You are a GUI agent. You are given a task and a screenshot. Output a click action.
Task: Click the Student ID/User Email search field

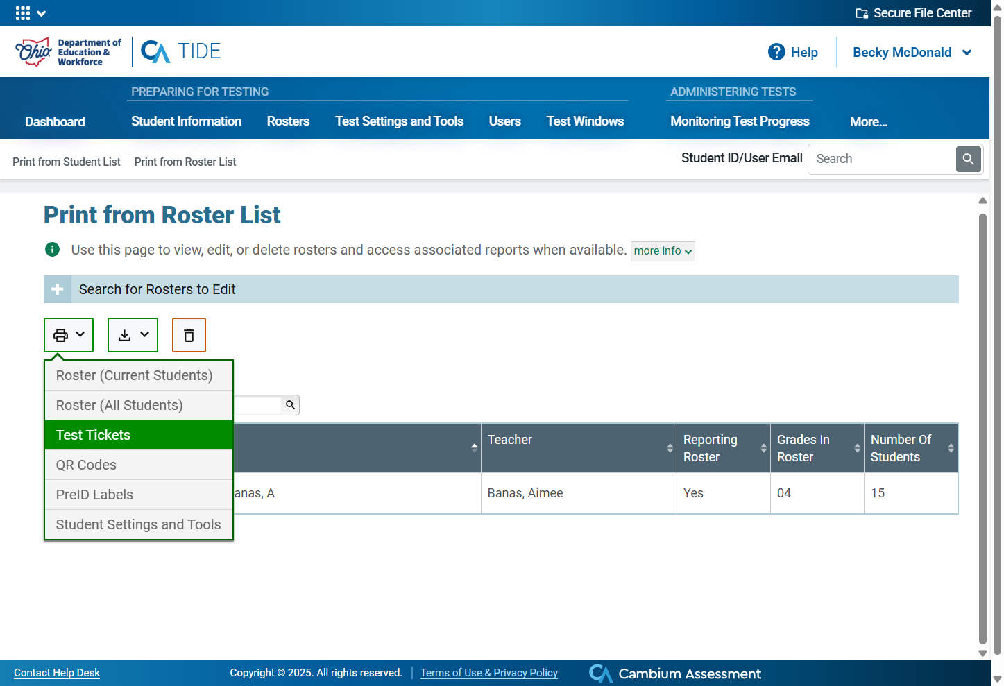coord(882,159)
